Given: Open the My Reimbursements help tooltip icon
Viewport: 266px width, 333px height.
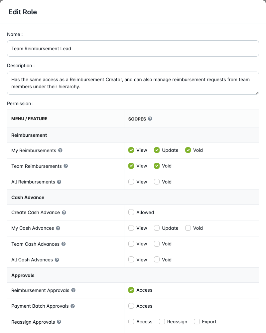Looking at the screenshot, I should 60,151.
